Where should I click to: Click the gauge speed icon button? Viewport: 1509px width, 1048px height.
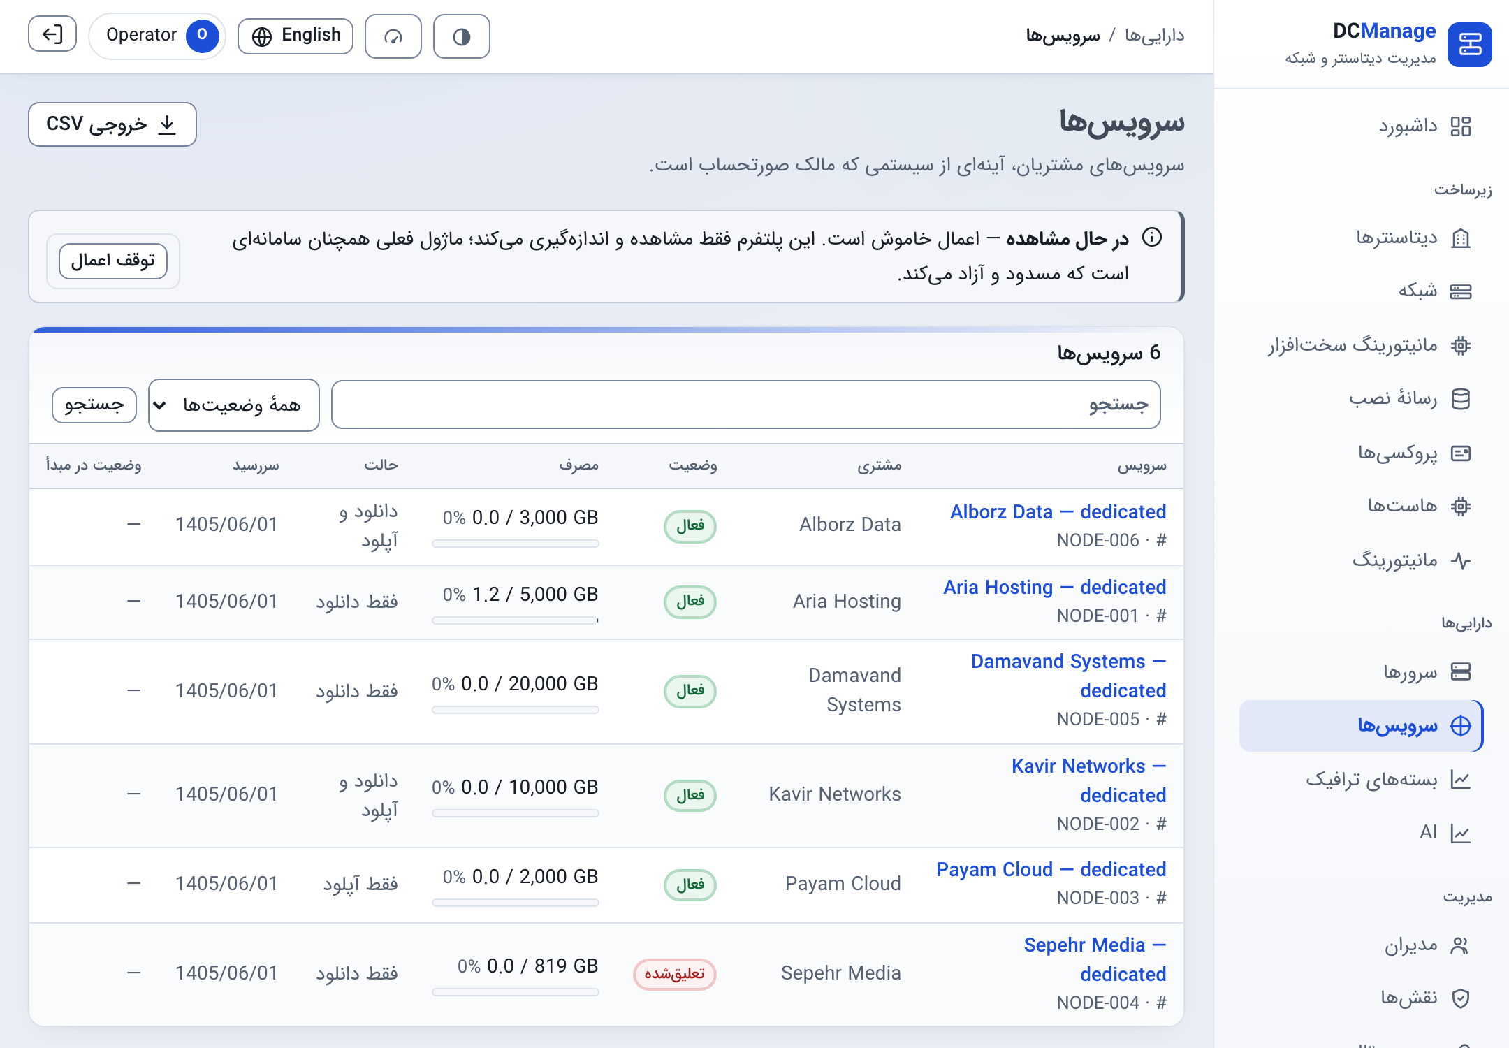tap(393, 36)
